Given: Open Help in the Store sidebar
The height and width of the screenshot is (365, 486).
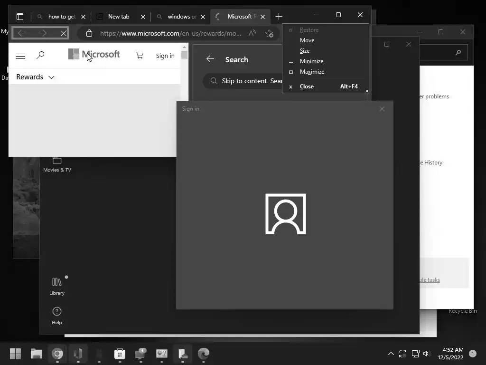Looking at the screenshot, I should pos(57,316).
